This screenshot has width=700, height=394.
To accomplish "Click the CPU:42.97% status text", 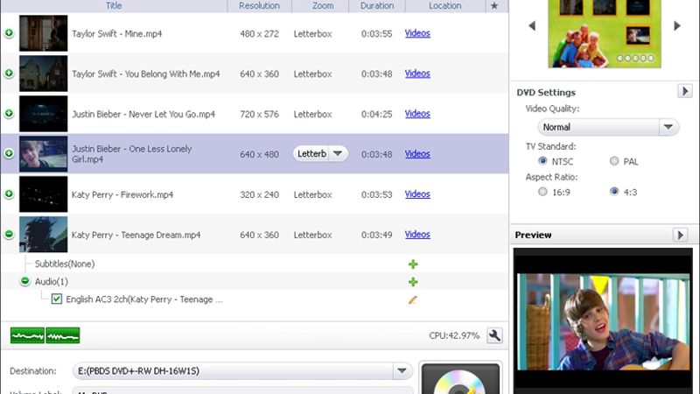I will pos(454,335).
